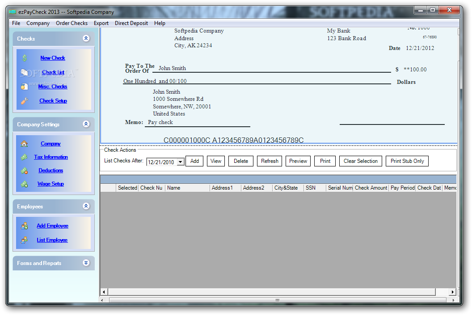Viewport: 472px width, 315px height.
Task: Click the icon beside Deductions link
Action: [x=25, y=170]
